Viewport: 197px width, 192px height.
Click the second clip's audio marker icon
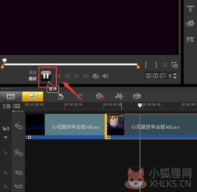point(109,138)
